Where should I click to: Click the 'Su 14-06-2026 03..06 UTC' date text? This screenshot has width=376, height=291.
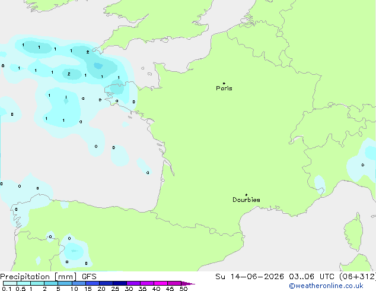coord(275,276)
